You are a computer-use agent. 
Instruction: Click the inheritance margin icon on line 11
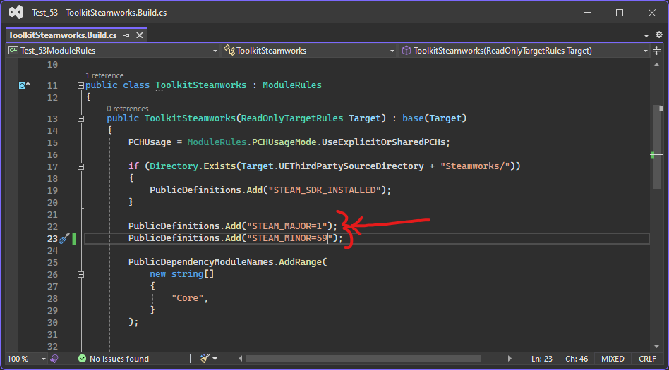click(x=24, y=85)
